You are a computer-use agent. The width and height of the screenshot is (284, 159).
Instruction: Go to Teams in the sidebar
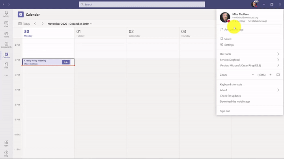click(x=6, y=34)
